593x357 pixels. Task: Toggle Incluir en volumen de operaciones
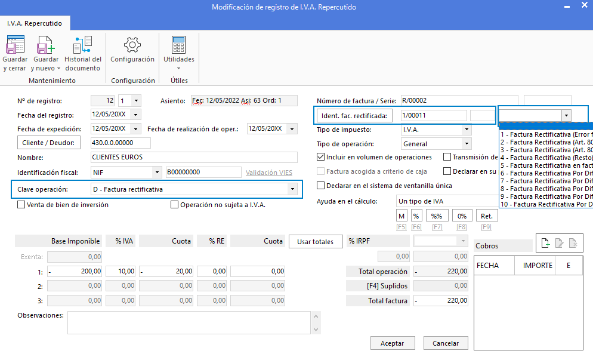click(321, 157)
